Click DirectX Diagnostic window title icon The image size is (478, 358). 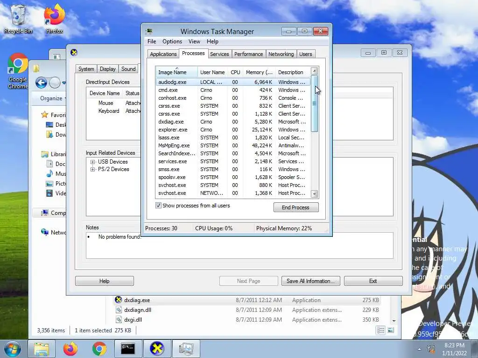tap(74, 52)
